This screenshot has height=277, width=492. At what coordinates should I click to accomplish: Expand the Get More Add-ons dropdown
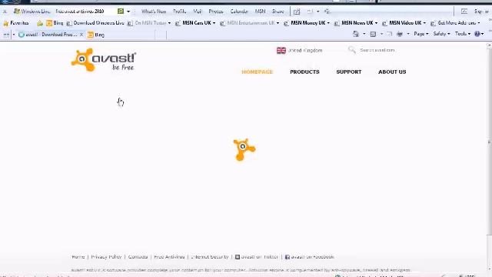tap(478, 23)
